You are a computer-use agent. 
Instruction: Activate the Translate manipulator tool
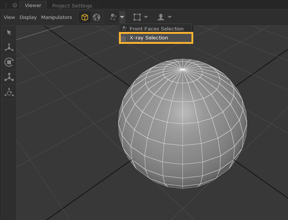[9, 47]
